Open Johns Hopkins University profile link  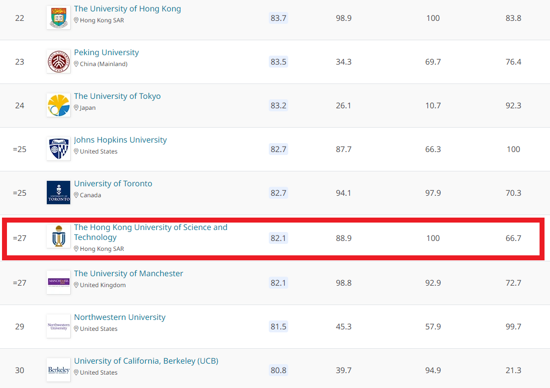[x=120, y=140]
